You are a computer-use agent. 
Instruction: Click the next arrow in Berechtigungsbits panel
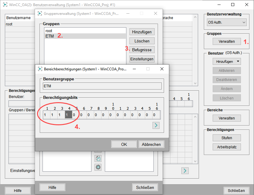[156, 125]
